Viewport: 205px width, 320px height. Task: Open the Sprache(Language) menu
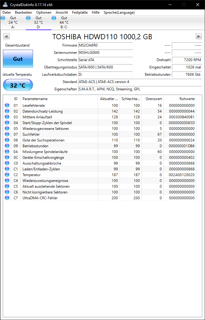point(119,12)
